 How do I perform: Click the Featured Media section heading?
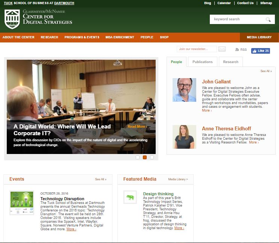click(x=140, y=179)
